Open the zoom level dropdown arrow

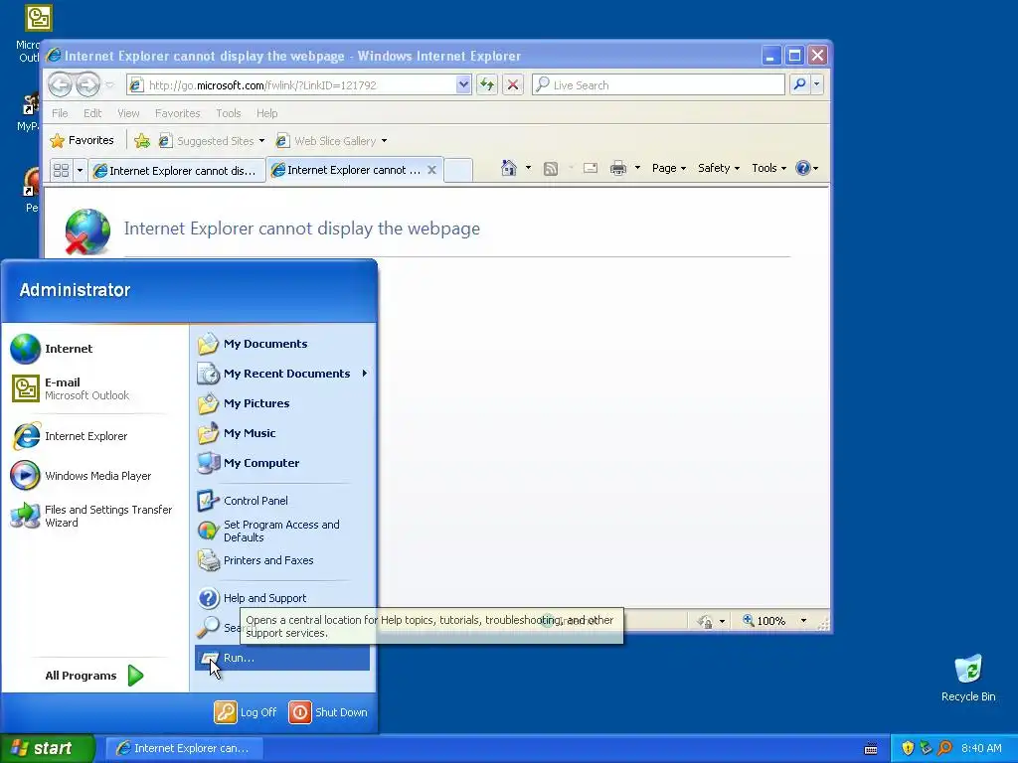(x=803, y=621)
